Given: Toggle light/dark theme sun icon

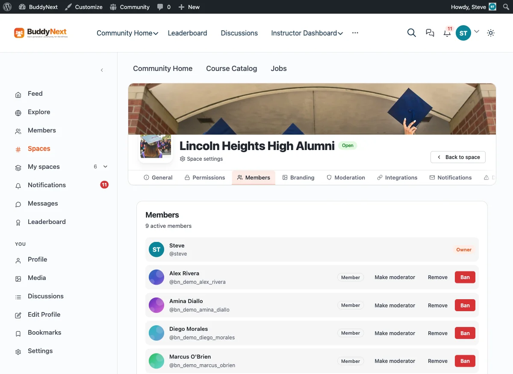Looking at the screenshot, I should point(491,33).
